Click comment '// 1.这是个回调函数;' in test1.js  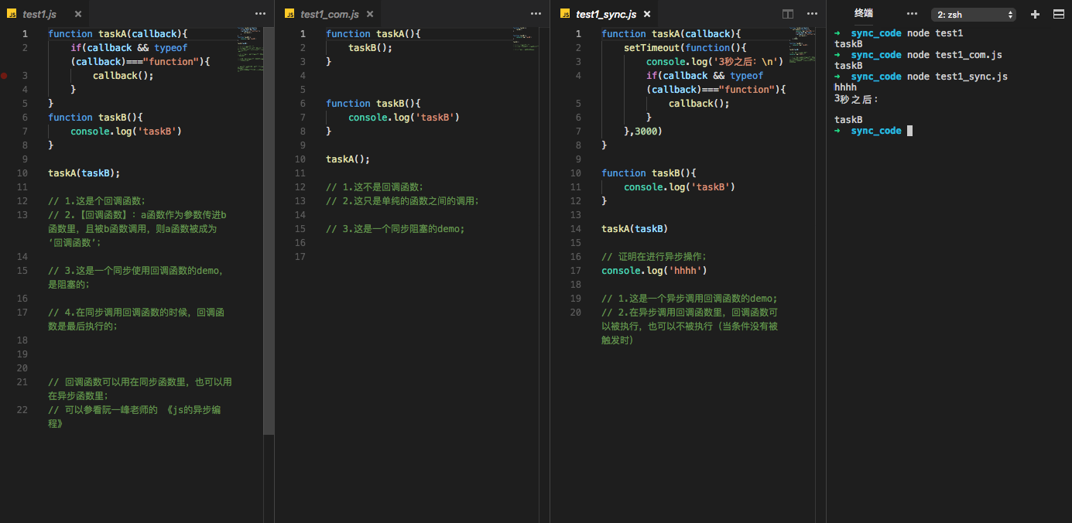point(97,200)
